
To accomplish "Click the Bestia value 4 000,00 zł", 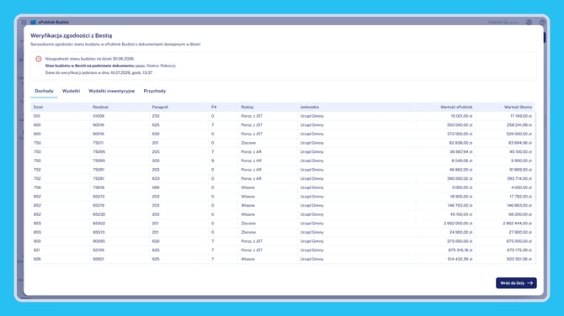I will click(x=522, y=187).
